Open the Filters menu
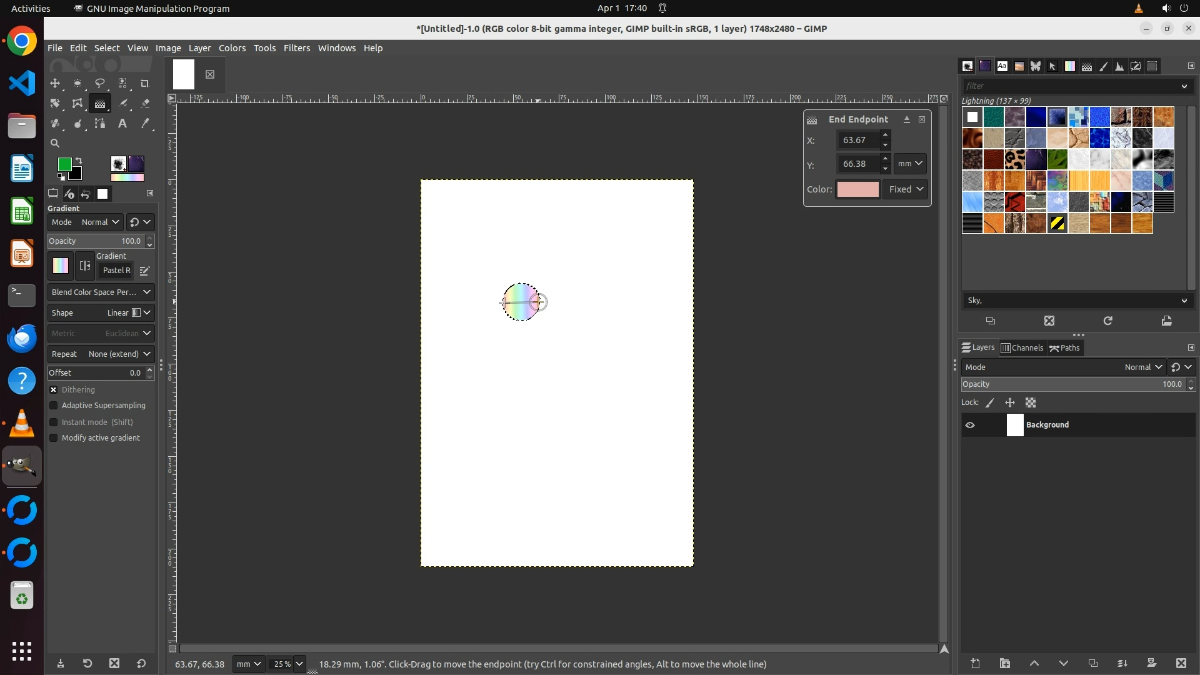Image resolution: width=1200 pixels, height=675 pixels. click(x=296, y=48)
